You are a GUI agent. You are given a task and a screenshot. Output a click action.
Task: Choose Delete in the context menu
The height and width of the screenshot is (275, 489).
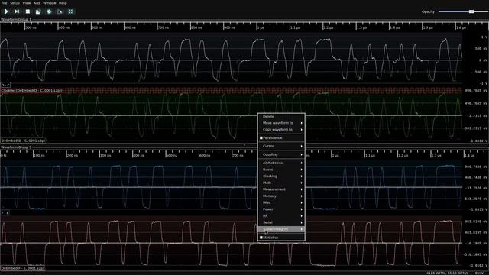[x=281, y=116]
